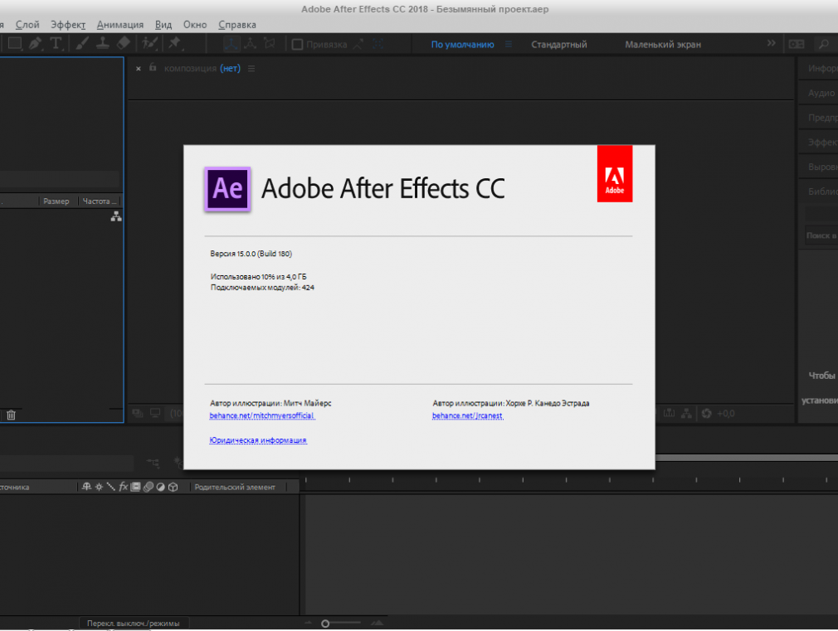838x631 pixels.
Task: Click Родительский элемент column header
Action: [235, 487]
